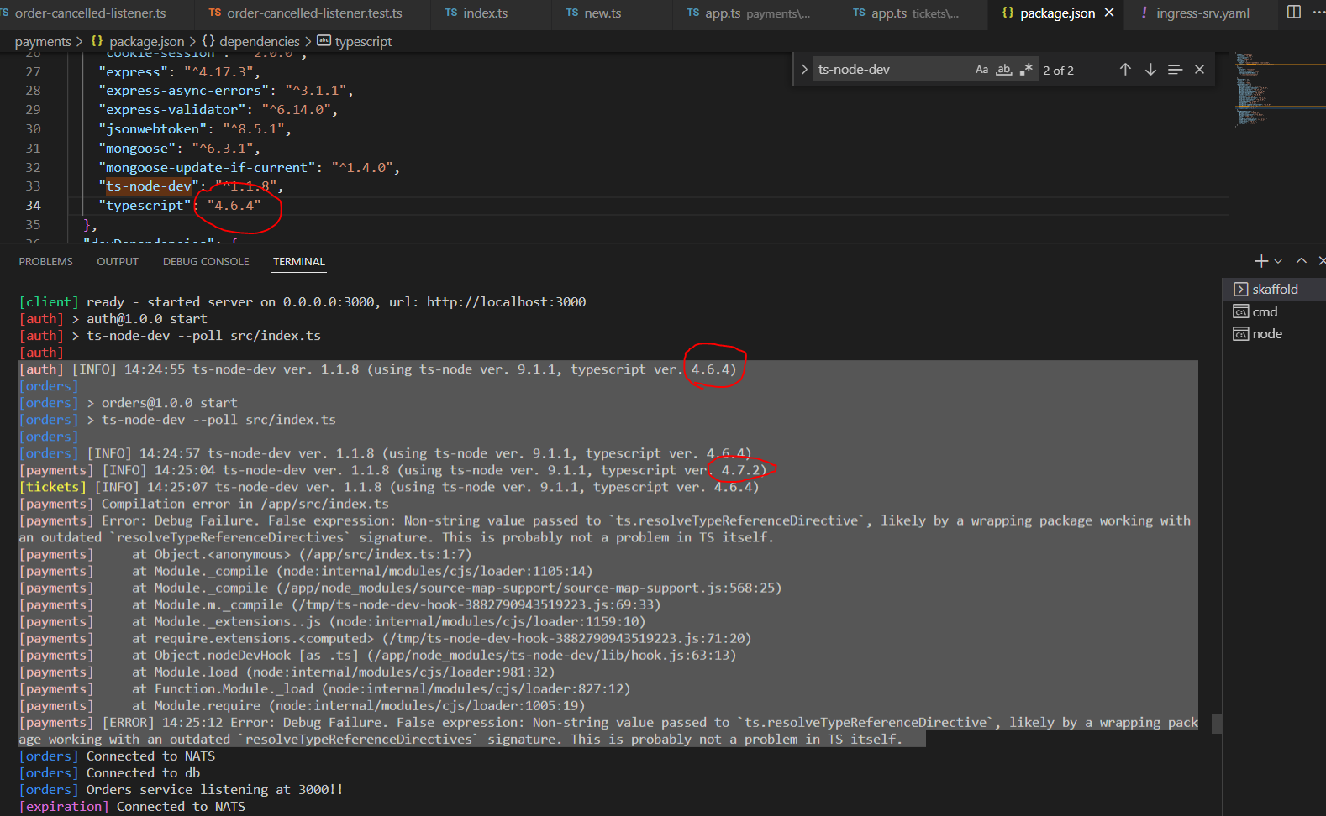
Task: Click the split editor icon
Action: point(1294,13)
